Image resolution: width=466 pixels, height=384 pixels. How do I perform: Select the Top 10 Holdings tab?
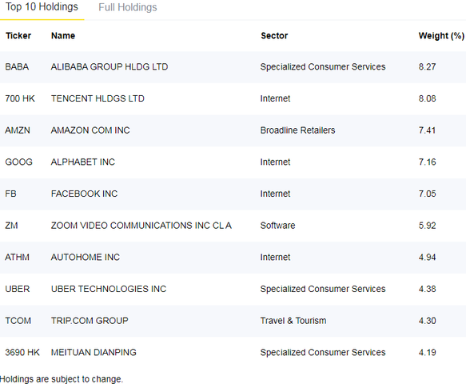pyautogui.click(x=42, y=7)
